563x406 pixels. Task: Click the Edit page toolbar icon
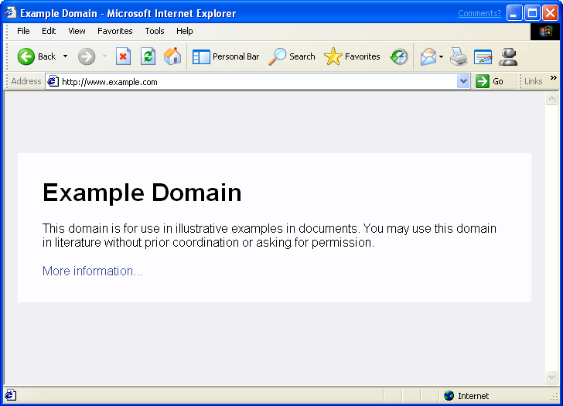point(483,56)
